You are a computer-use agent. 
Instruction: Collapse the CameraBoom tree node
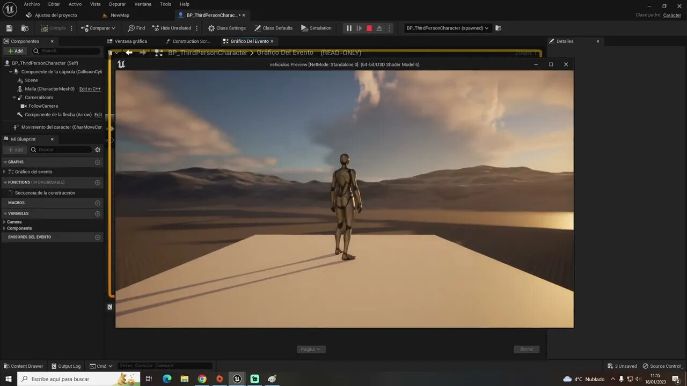(x=14, y=97)
